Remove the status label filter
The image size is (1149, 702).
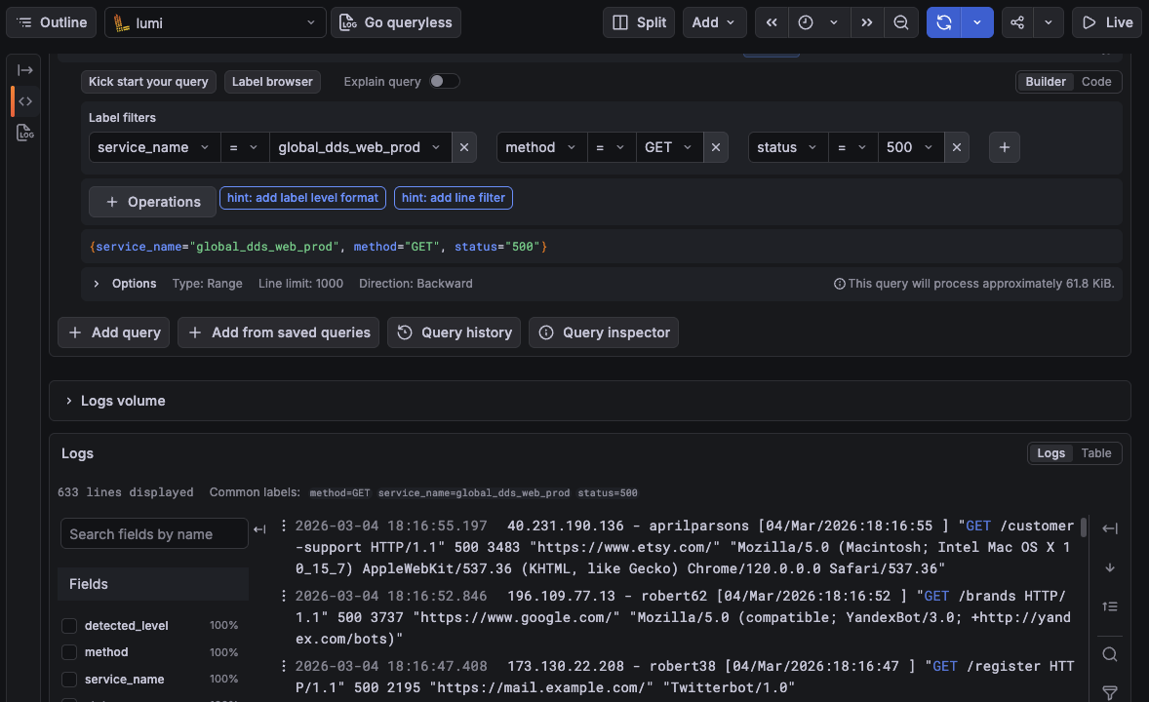click(957, 147)
